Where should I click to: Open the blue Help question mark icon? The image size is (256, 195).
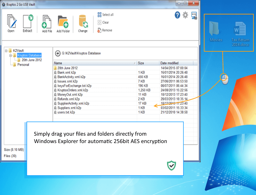click(x=177, y=15)
